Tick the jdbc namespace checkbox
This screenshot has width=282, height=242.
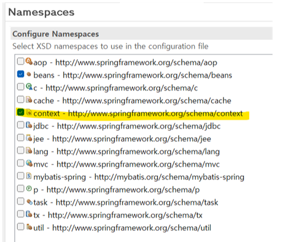(21, 125)
